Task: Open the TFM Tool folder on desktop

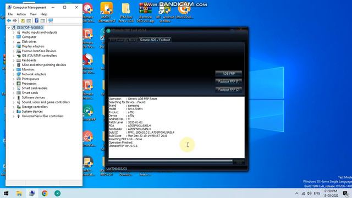Action: (x=126, y=12)
